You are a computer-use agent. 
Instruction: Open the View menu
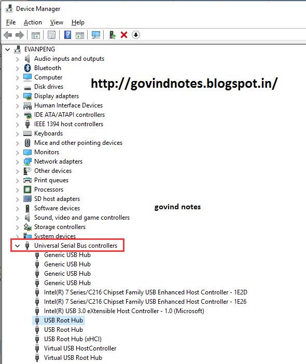(x=57, y=22)
